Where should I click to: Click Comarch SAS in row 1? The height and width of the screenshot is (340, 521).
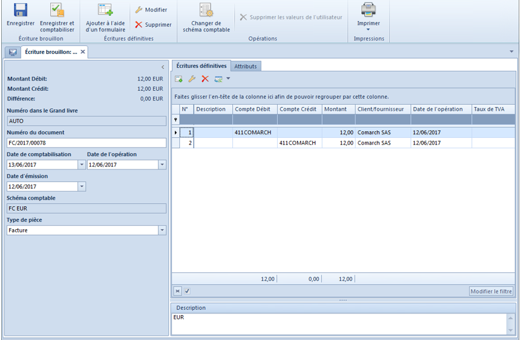383,132
